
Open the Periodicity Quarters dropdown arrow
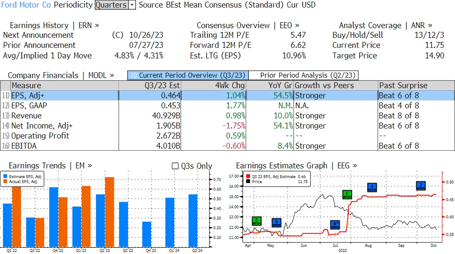132,5
